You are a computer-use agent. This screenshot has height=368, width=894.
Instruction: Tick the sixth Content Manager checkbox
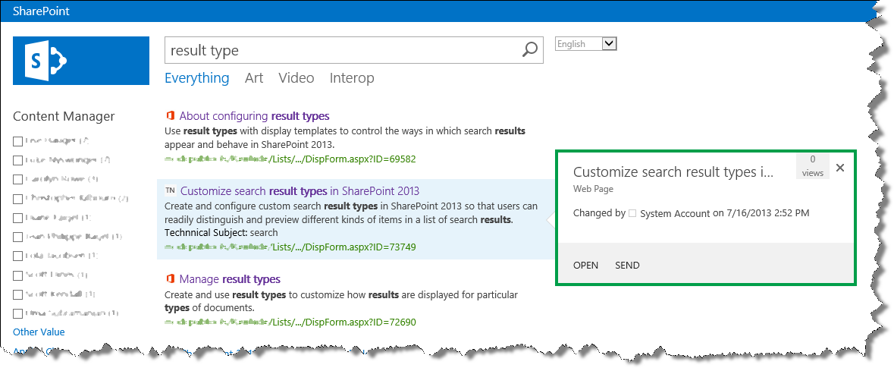(17, 237)
